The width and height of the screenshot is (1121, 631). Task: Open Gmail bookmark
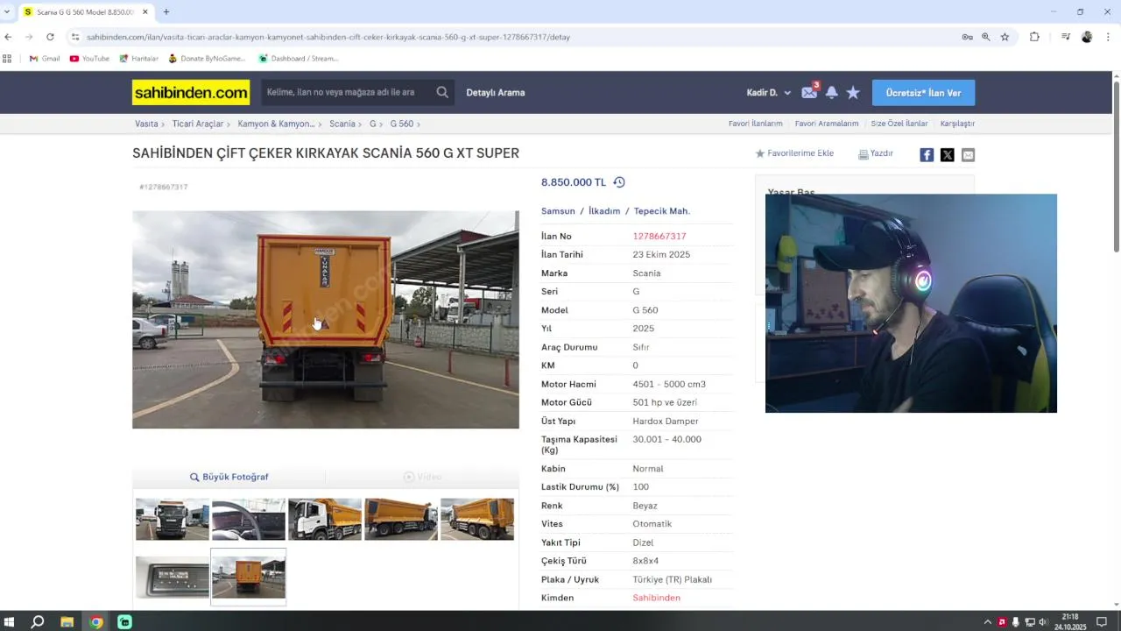click(x=45, y=59)
